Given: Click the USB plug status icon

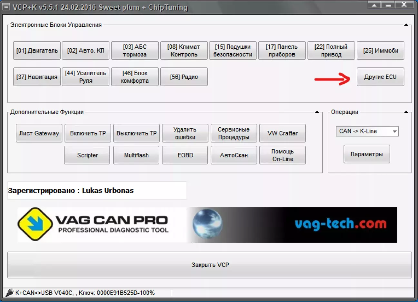Looking at the screenshot, I should (9, 293).
